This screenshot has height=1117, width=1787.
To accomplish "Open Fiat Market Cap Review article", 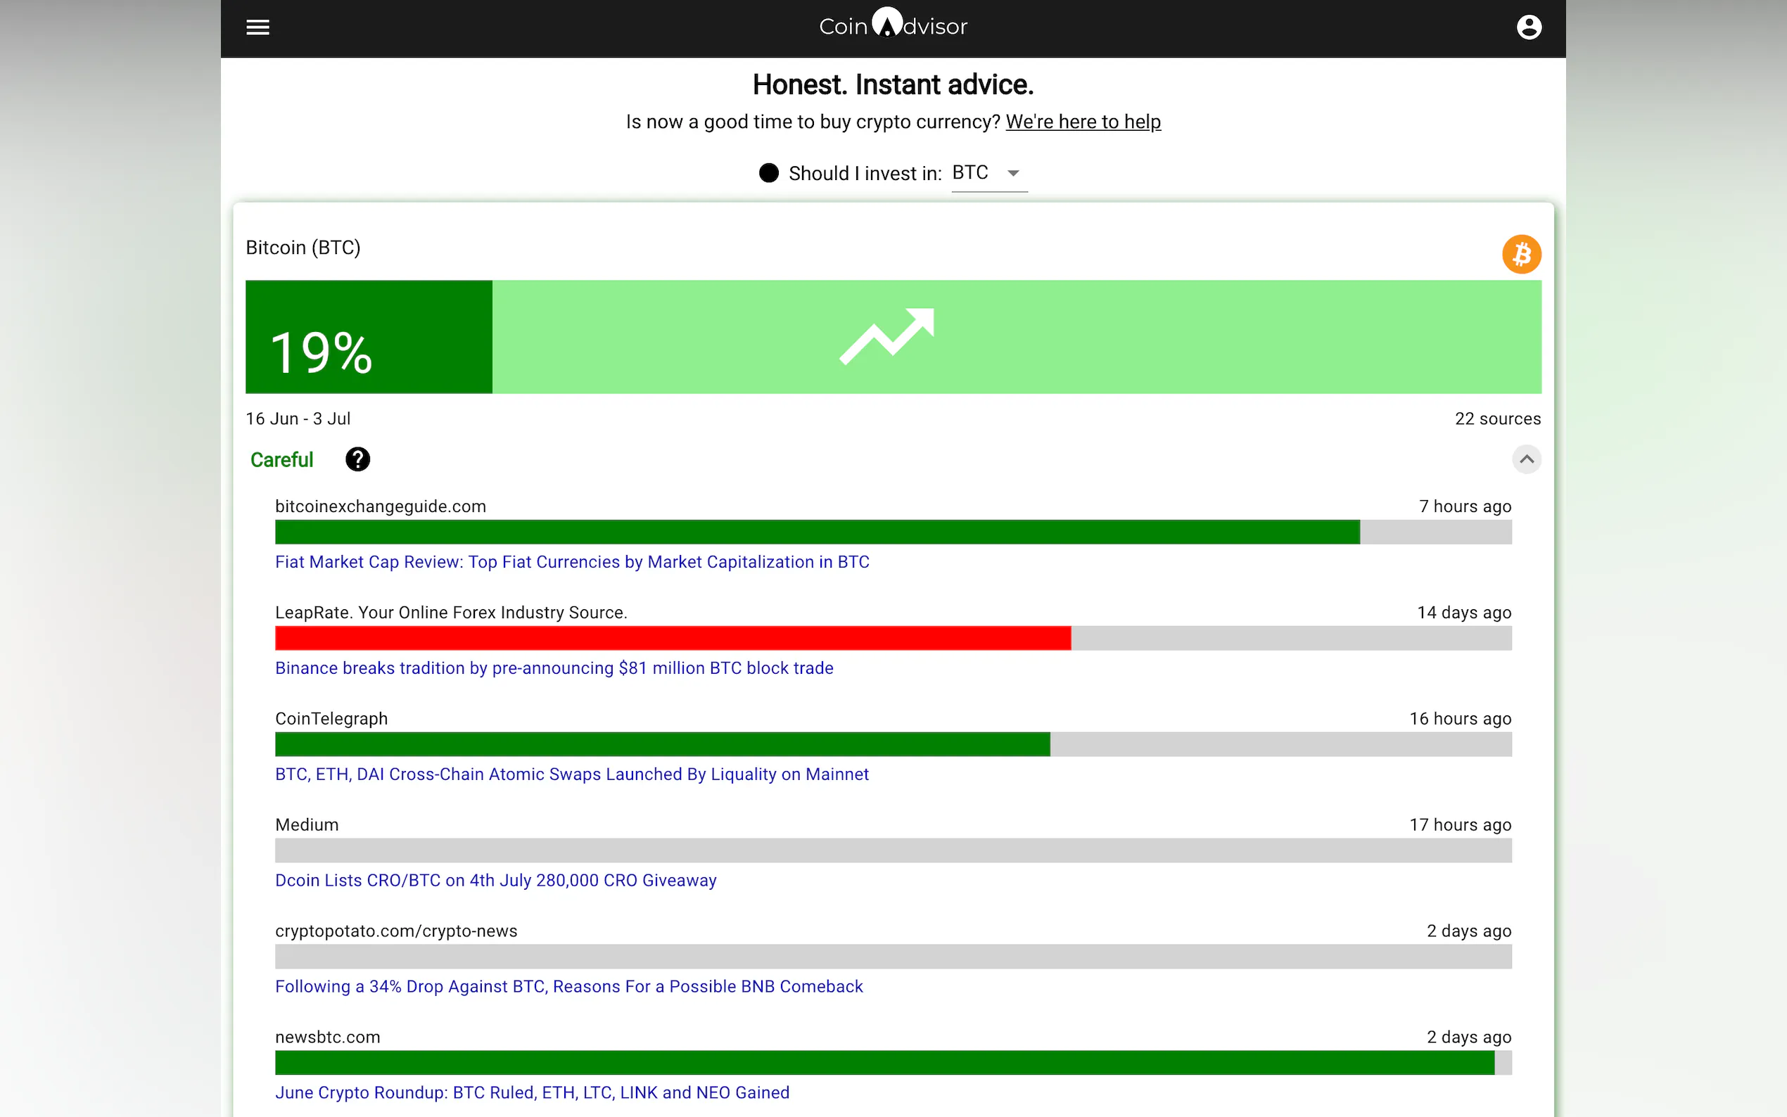I will pos(572,562).
